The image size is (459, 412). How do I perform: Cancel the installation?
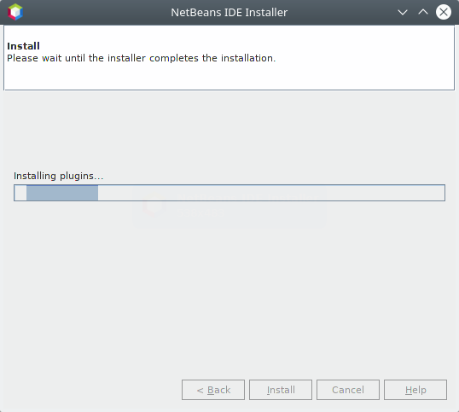coord(348,390)
